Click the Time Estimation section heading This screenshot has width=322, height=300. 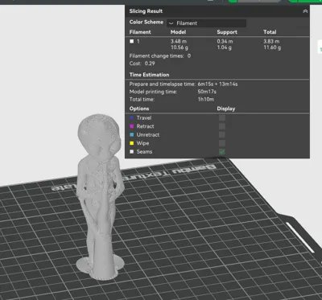149,75
